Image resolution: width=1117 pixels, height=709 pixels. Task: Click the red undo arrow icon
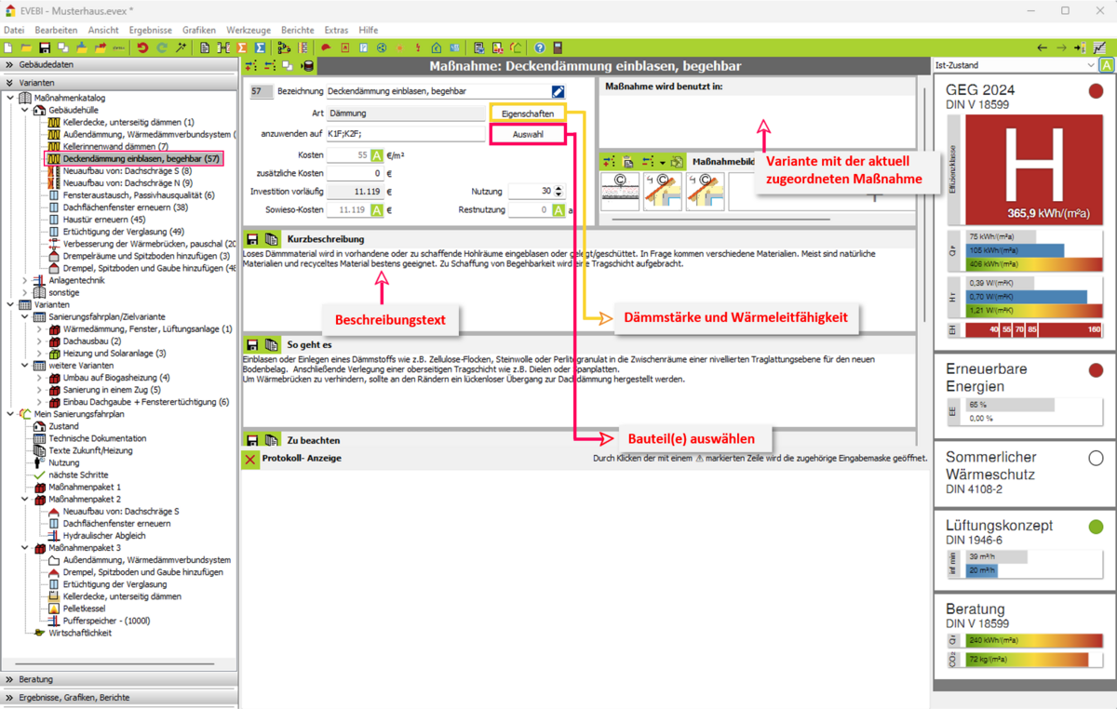pyautogui.click(x=142, y=47)
